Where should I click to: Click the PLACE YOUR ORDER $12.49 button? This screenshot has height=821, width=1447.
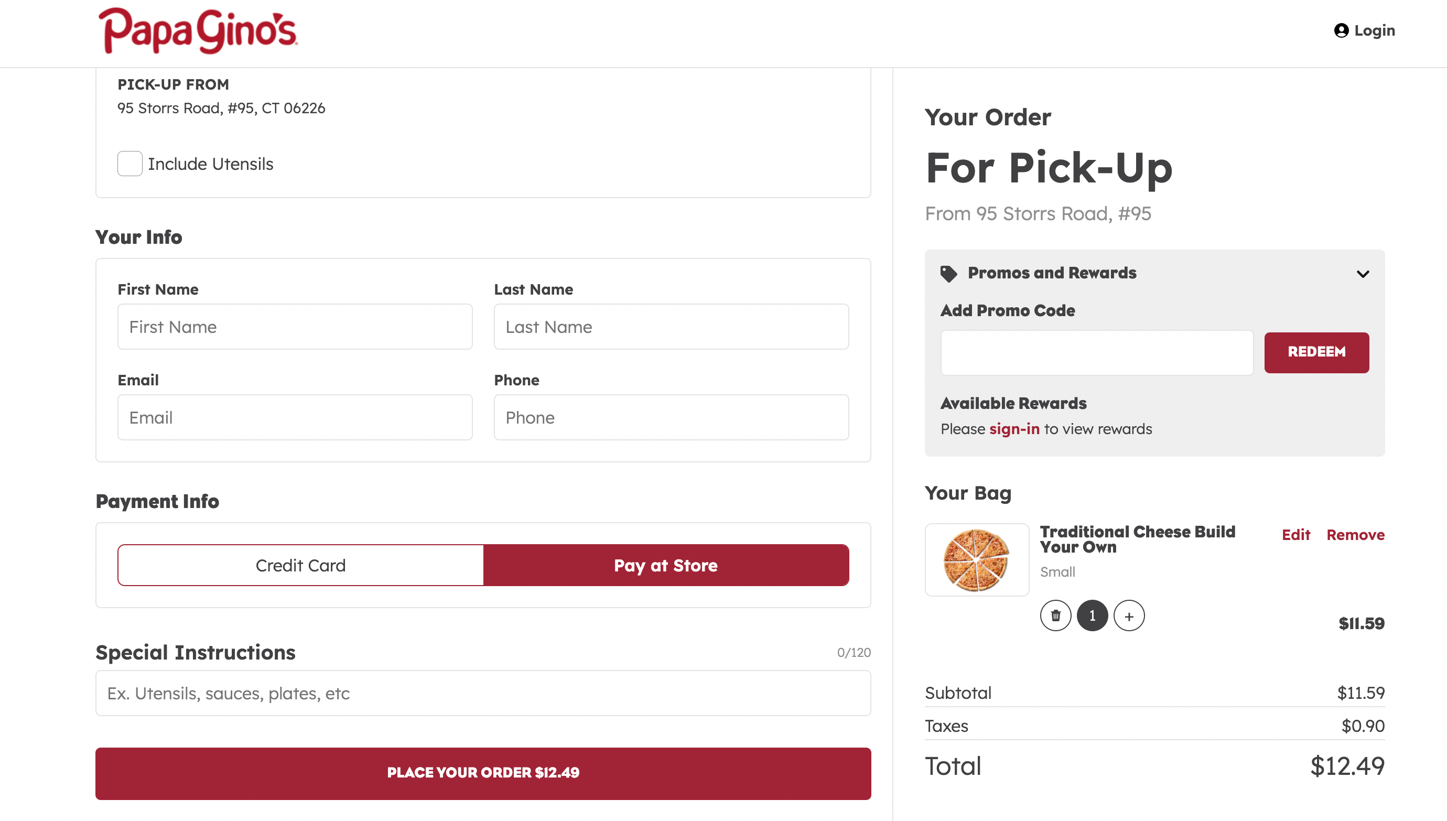483,773
